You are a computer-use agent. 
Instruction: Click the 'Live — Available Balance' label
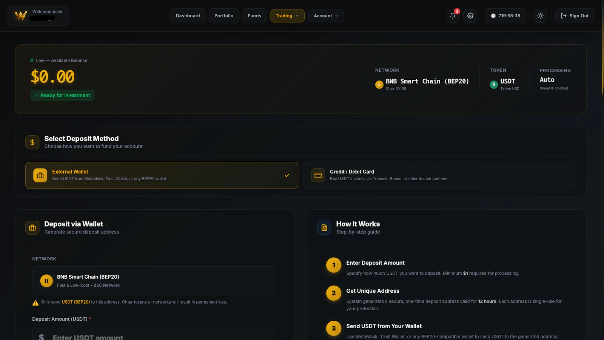point(62,60)
